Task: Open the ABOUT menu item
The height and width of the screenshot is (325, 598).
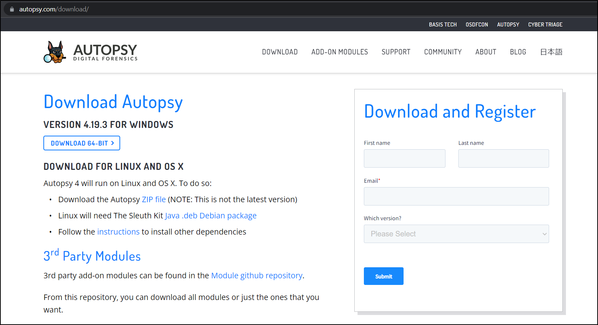Action: tap(486, 52)
